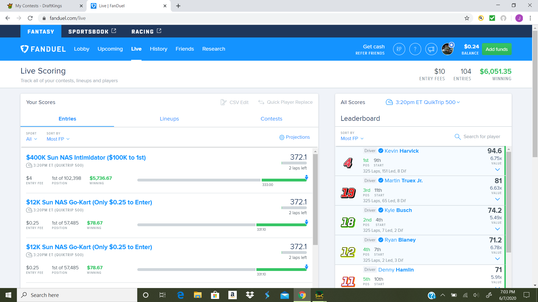The image size is (538, 302).
Task: Click Add Funds button
Action: [x=497, y=49]
